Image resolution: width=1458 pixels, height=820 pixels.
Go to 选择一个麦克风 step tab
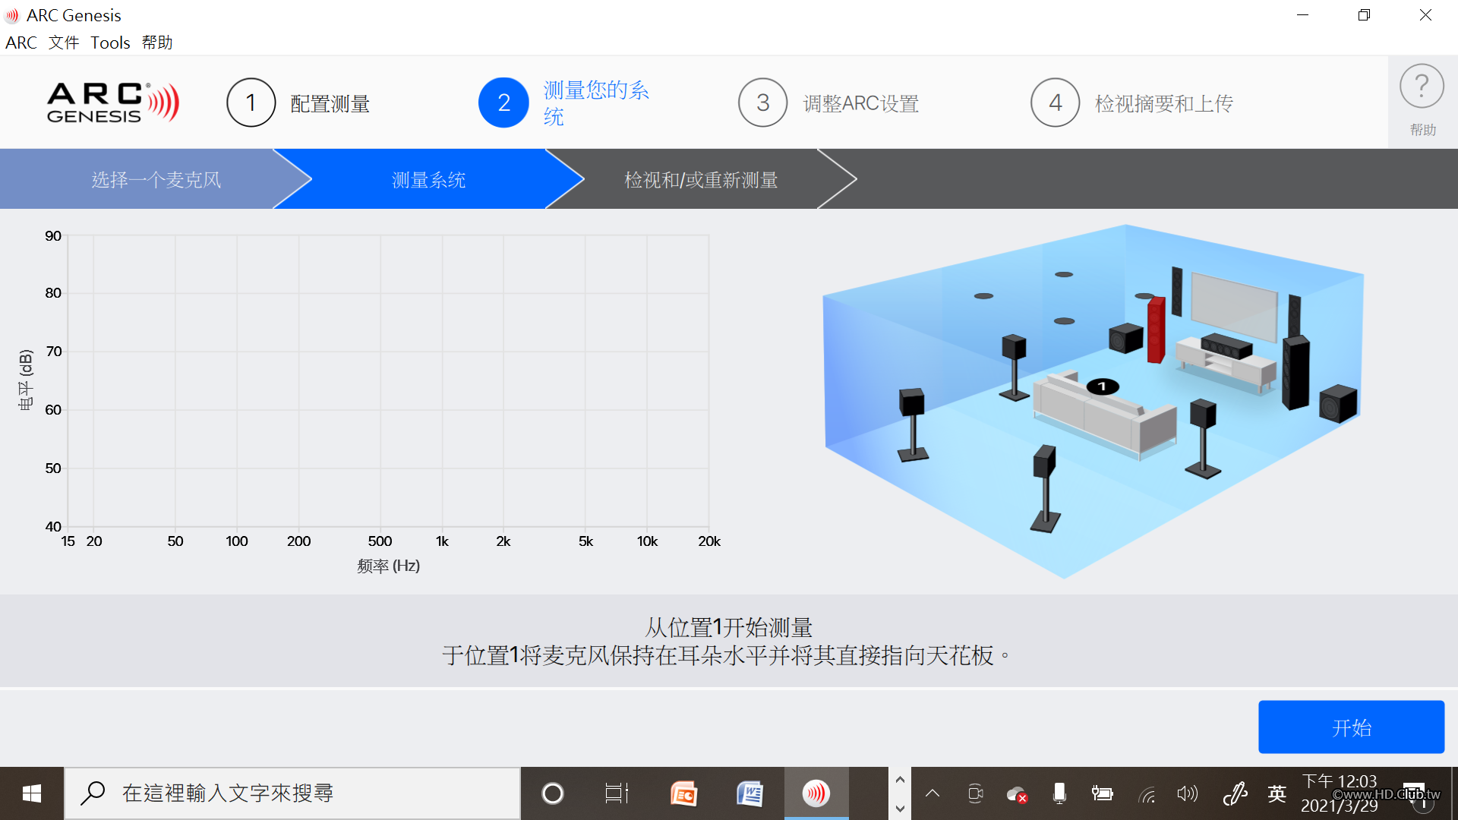point(156,180)
